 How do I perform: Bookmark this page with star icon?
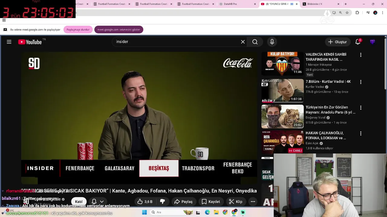347,13
